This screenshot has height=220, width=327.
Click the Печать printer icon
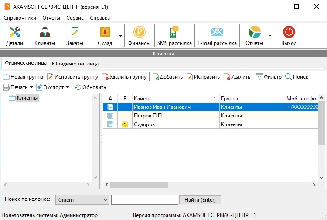pyautogui.click(x=6, y=87)
